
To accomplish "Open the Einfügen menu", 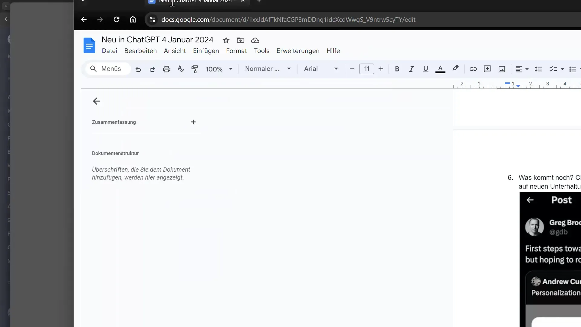I will [205, 51].
